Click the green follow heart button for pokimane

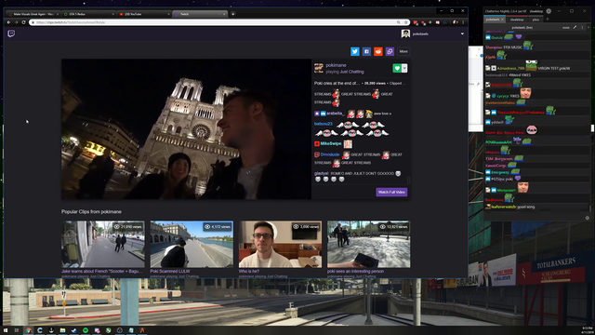[397, 68]
